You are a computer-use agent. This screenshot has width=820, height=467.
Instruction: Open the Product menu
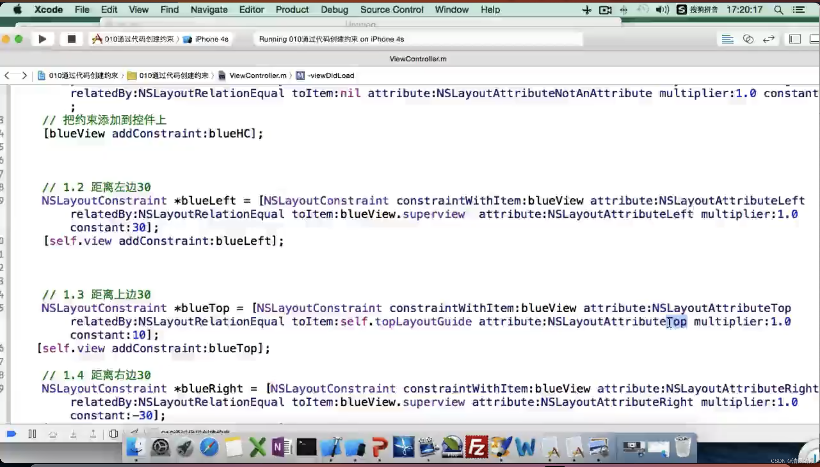pyautogui.click(x=292, y=10)
